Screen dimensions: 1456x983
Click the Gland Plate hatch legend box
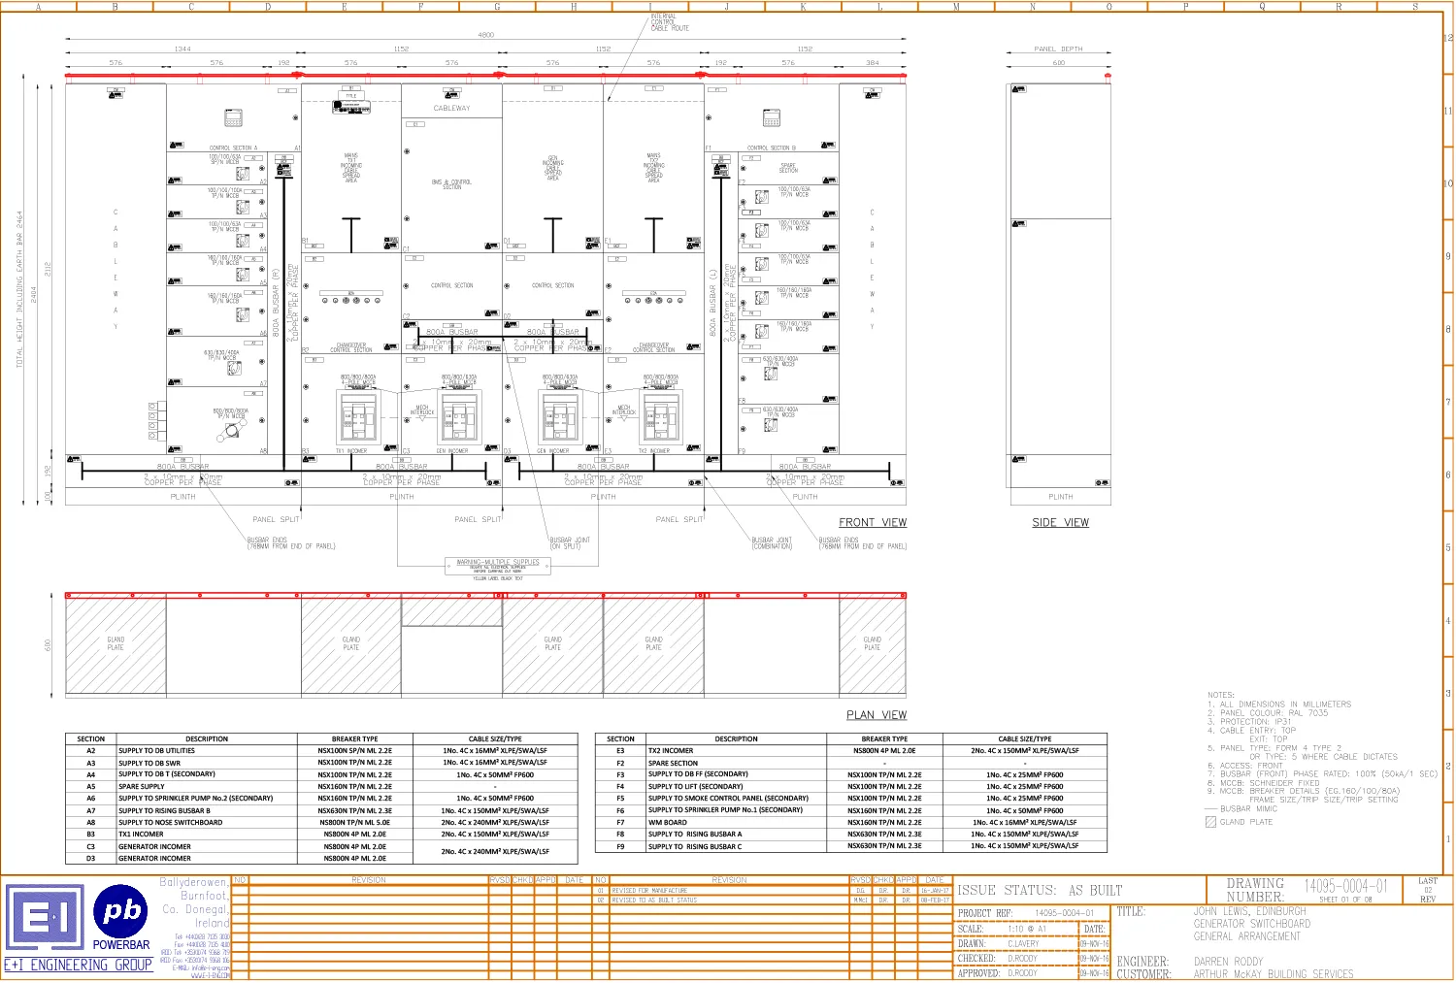click(x=1210, y=822)
